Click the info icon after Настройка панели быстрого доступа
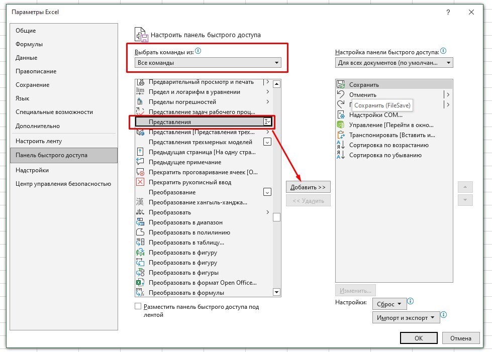The width and height of the screenshot is (492, 352). 443,51
